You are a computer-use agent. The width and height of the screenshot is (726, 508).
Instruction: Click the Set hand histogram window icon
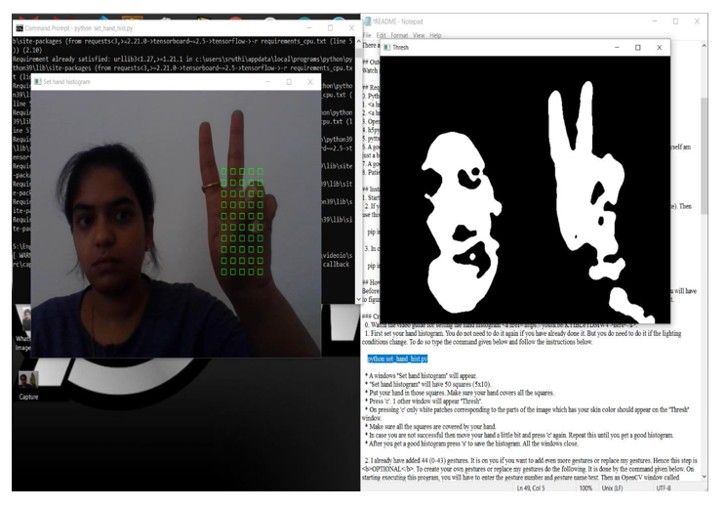[x=38, y=82]
